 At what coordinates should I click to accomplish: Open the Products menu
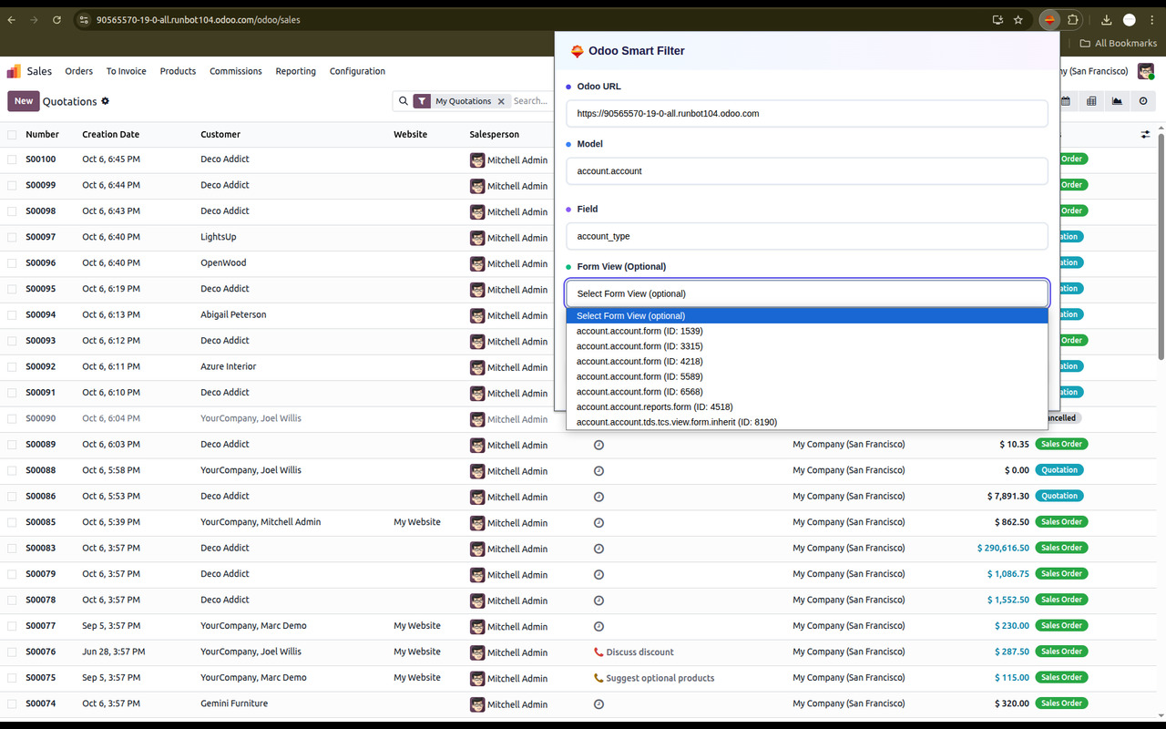tap(178, 71)
